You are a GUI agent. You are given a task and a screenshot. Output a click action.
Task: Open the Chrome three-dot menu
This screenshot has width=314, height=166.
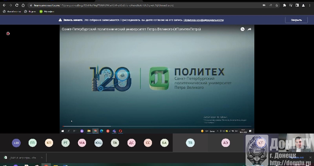310,5
